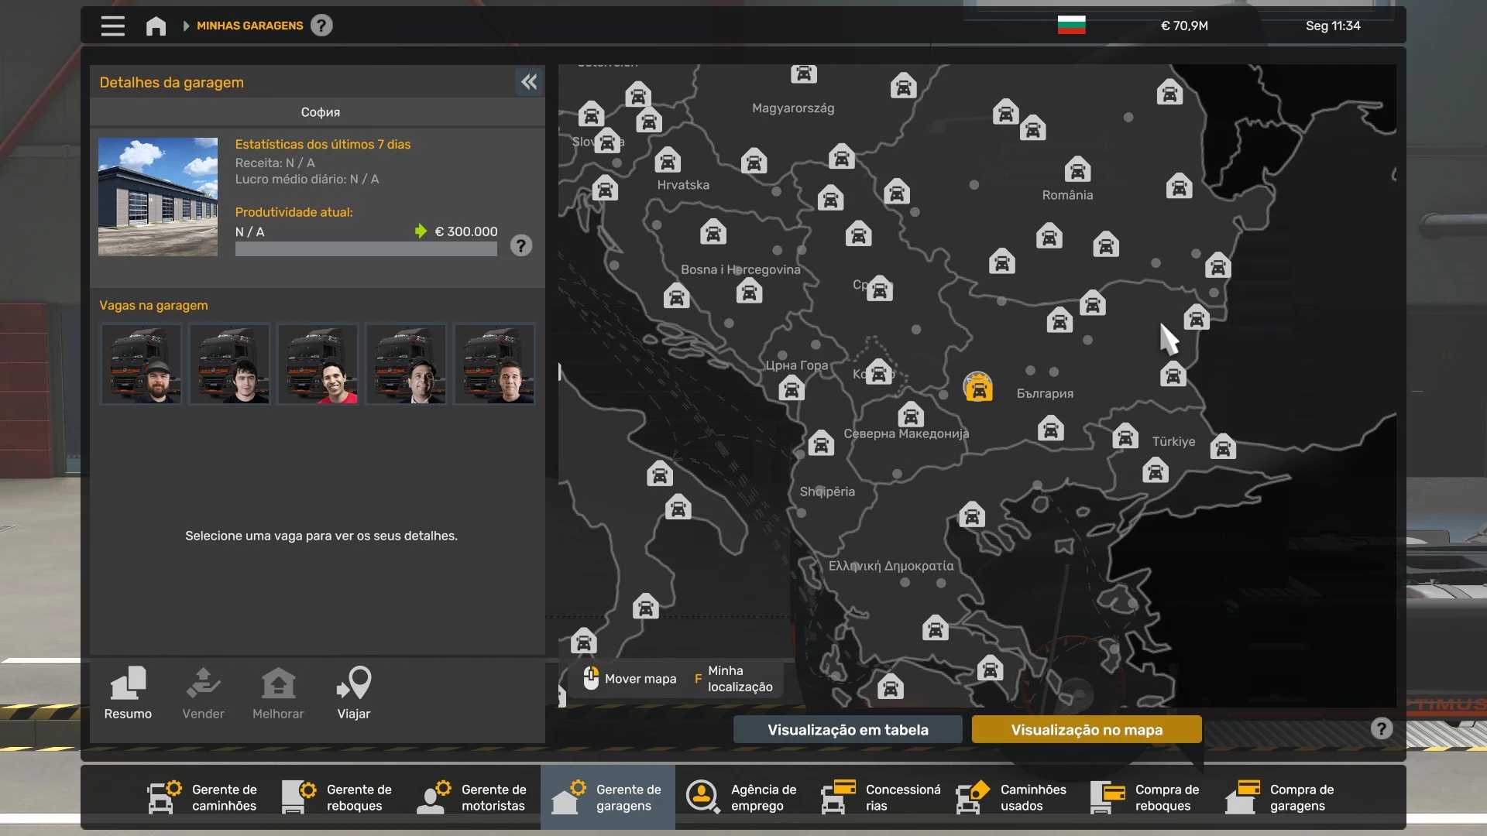Select the driver slot wearing a red shirt
Screen dimensions: 1487x836
coord(318,364)
